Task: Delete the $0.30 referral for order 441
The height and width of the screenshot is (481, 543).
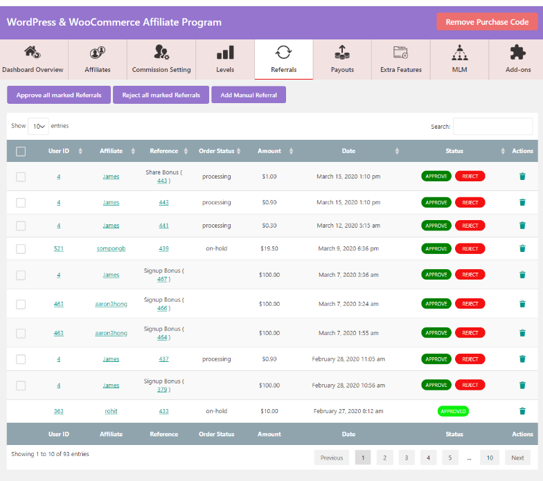Action: [522, 226]
